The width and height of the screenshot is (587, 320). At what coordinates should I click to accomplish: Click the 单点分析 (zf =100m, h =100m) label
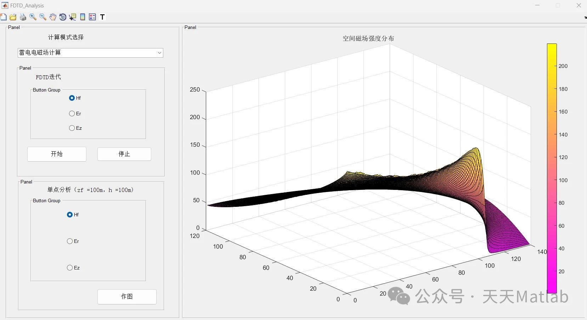point(91,190)
